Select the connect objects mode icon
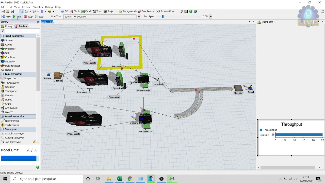 [26, 11]
